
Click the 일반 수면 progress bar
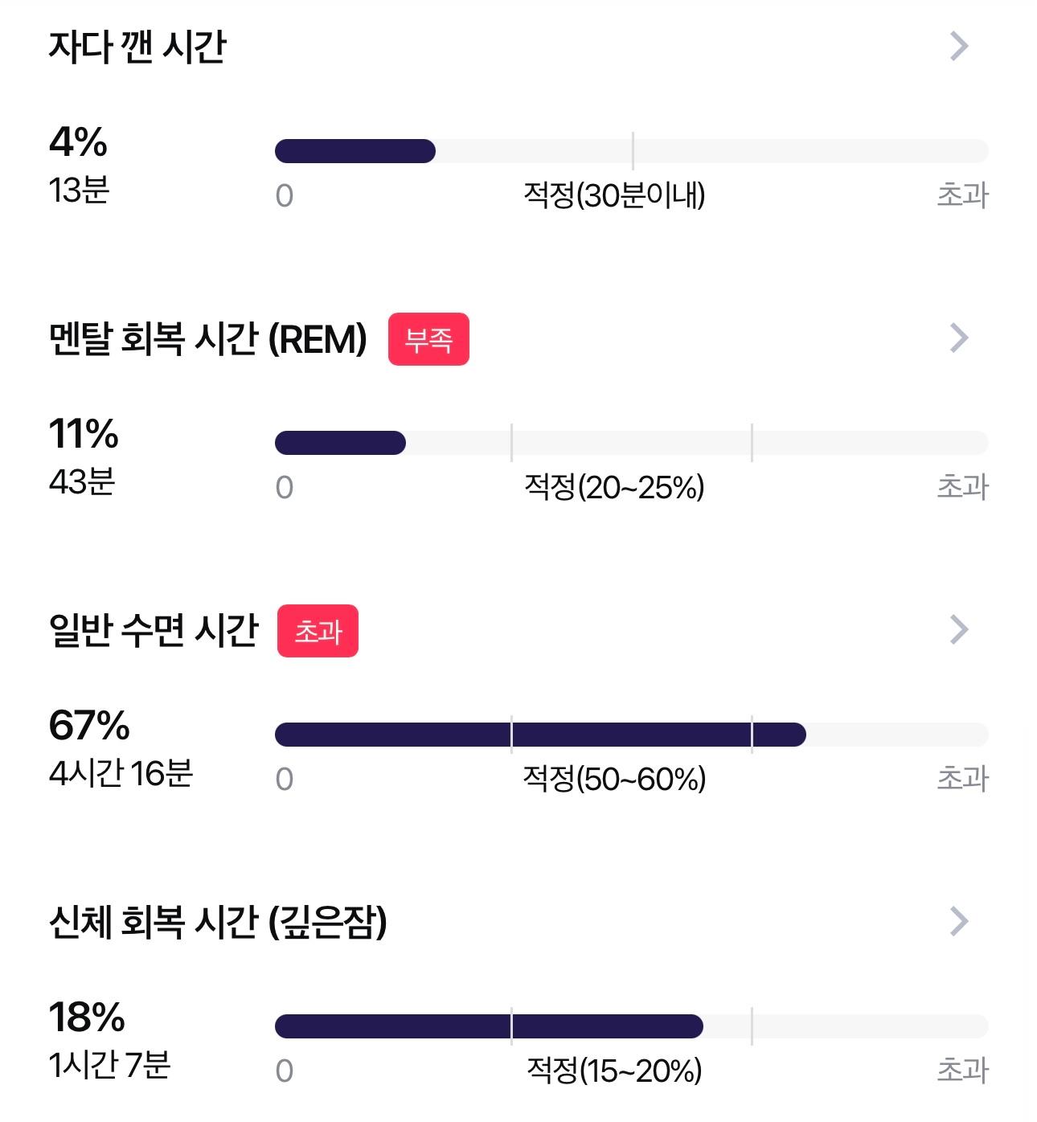click(632, 735)
